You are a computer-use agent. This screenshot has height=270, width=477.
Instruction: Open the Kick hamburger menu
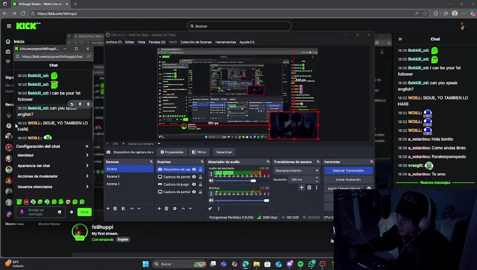[x=9, y=26]
